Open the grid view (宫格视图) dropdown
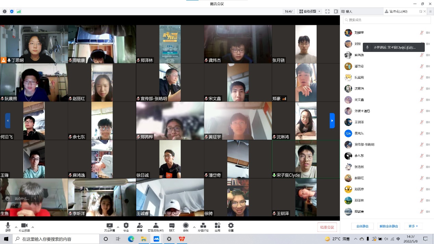 pyautogui.click(x=309, y=11)
